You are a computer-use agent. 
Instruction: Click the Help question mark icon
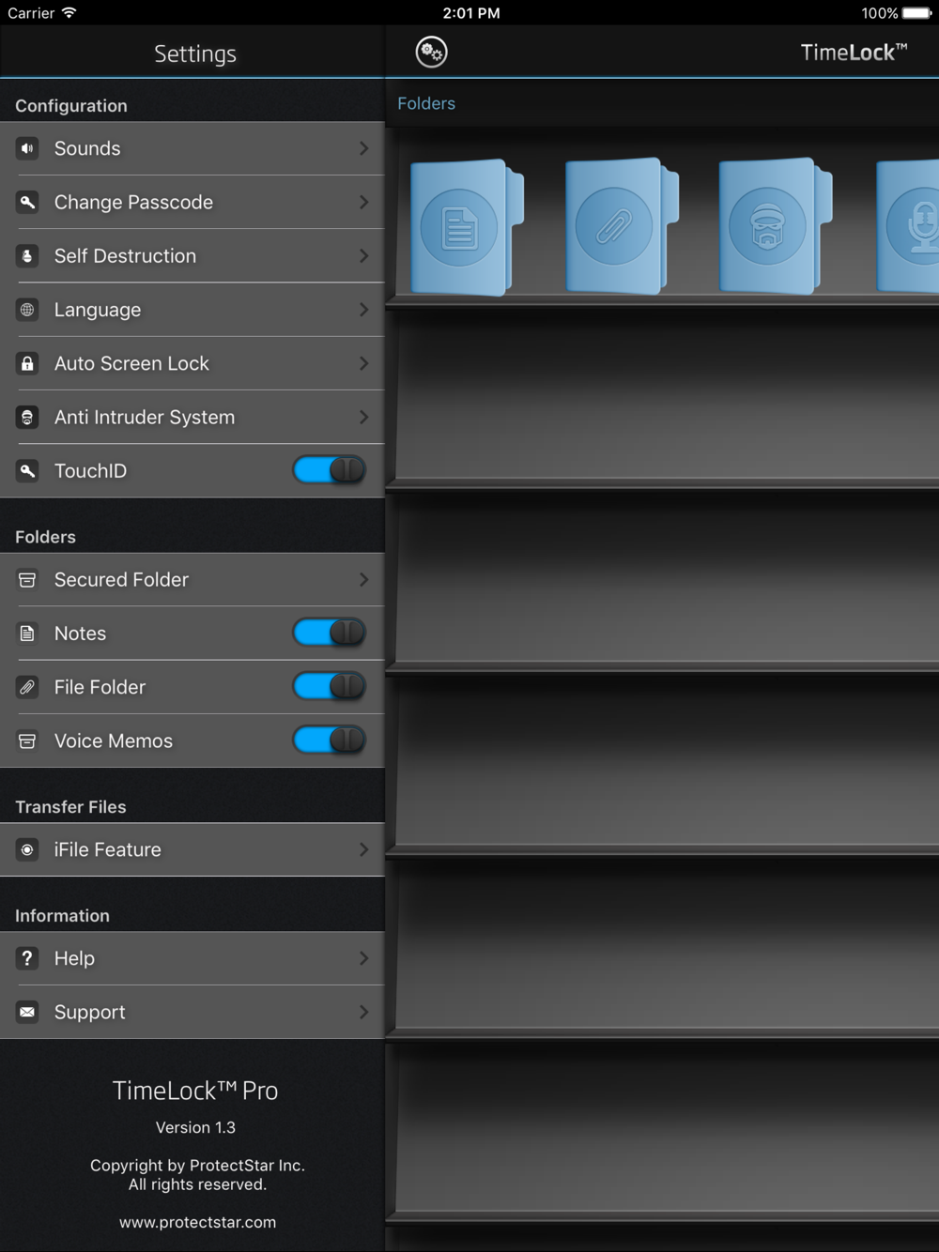[x=27, y=958]
